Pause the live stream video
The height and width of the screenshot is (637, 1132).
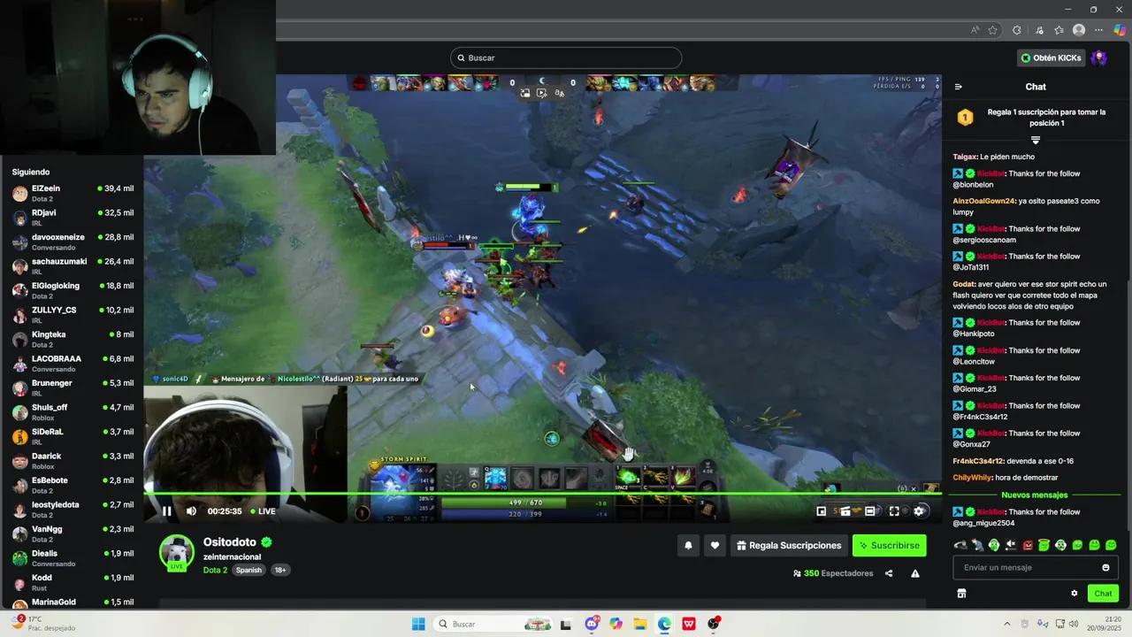click(x=166, y=511)
